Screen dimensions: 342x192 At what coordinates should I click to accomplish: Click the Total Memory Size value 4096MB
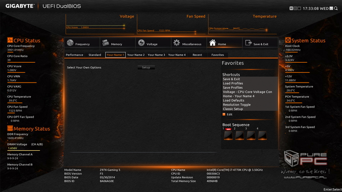(212, 181)
